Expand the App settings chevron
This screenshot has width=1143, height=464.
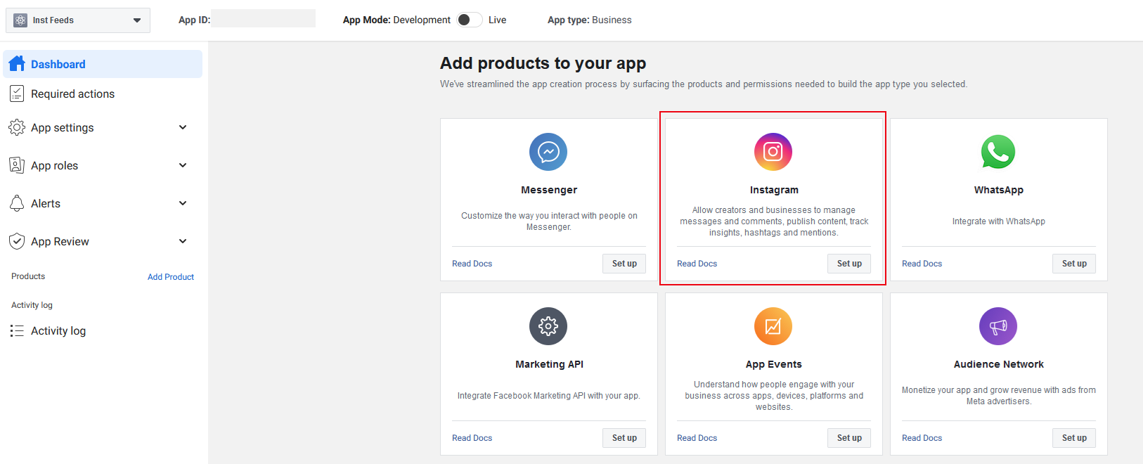(x=183, y=127)
